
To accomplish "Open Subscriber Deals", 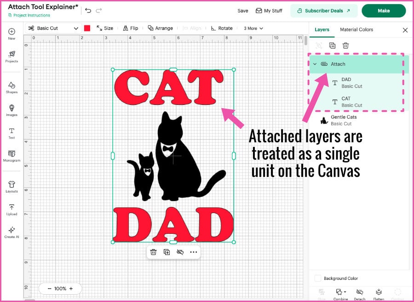I will click(x=324, y=11).
